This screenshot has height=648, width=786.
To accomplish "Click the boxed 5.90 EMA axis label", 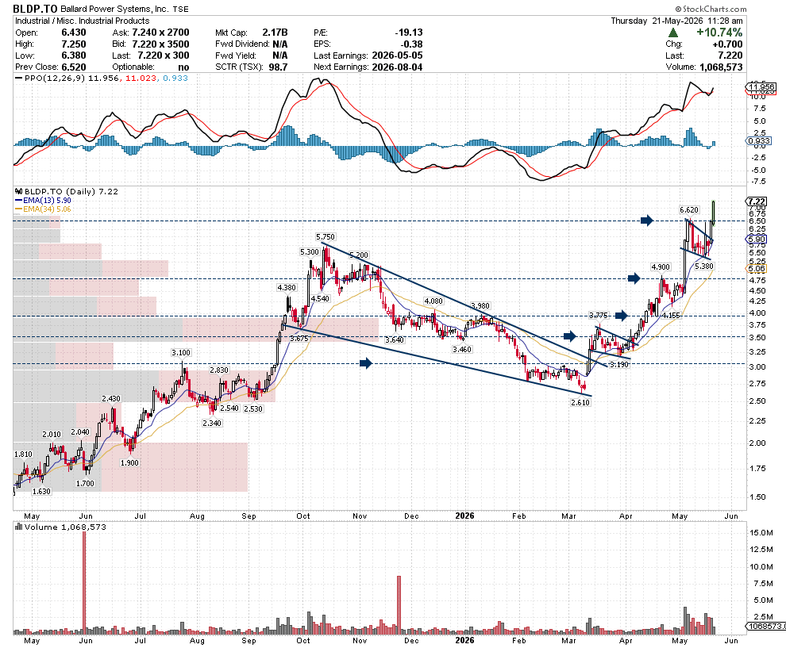I will 756,240.
